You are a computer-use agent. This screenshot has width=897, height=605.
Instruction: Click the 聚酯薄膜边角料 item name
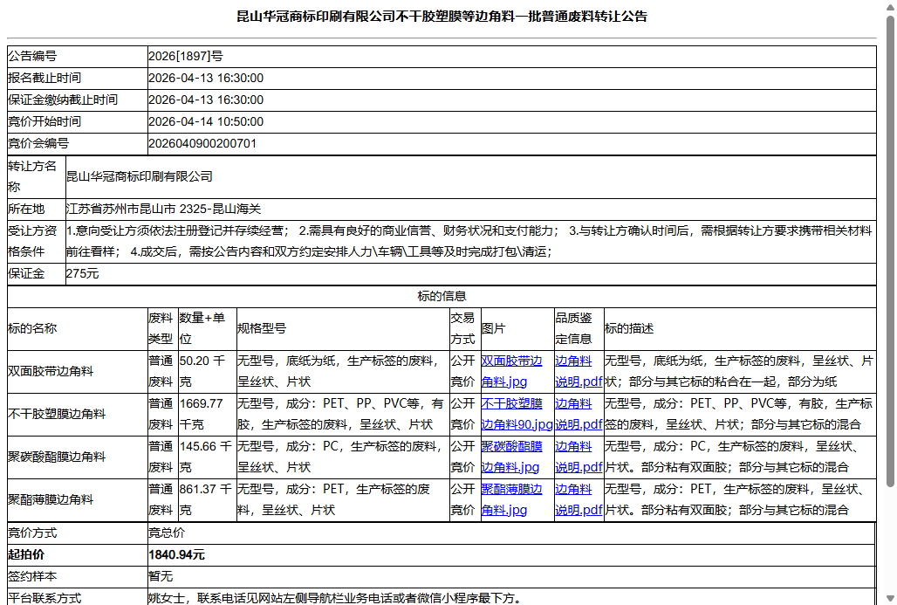(51, 499)
